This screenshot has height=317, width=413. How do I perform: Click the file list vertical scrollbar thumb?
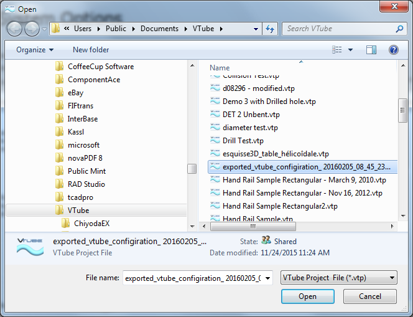pos(402,112)
